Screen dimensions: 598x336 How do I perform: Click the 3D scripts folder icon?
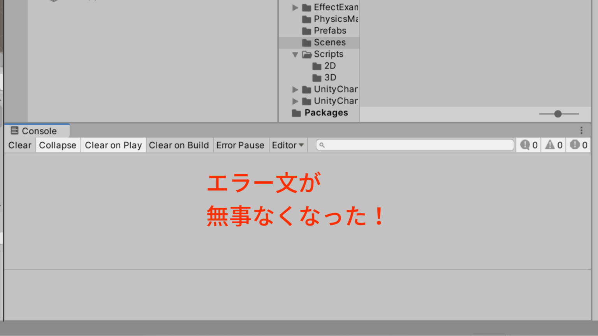pyautogui.click(x=317, y=78)
